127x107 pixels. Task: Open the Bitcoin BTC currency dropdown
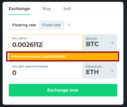100,42
